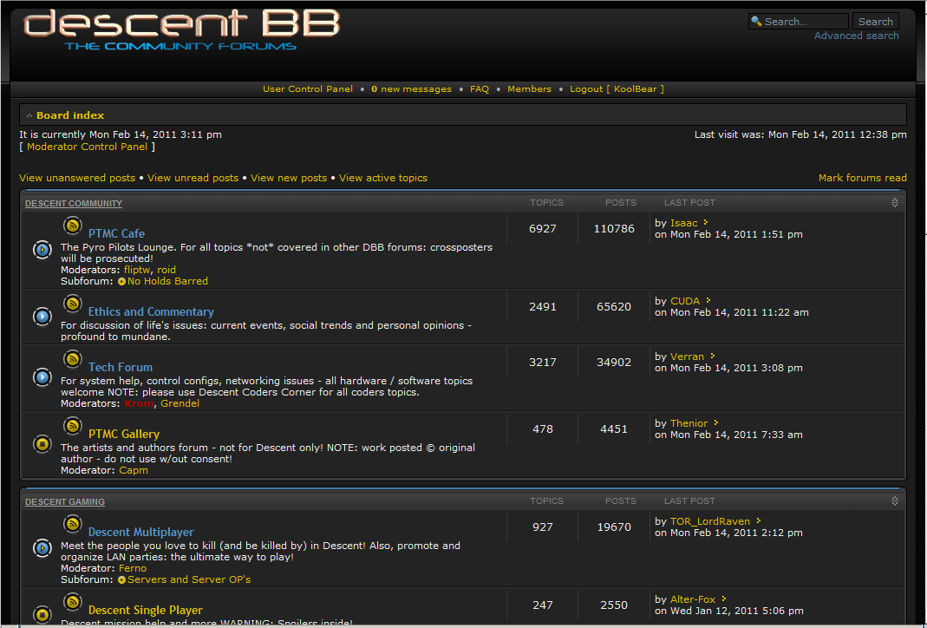Image resolution: width=927 pixels, height=628 pixels.
Task: Click Descent Multiplayer forum status icon
Action: tap(42, 548)
